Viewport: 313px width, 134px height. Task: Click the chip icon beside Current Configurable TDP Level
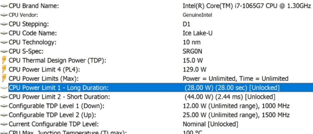point(4,124)
